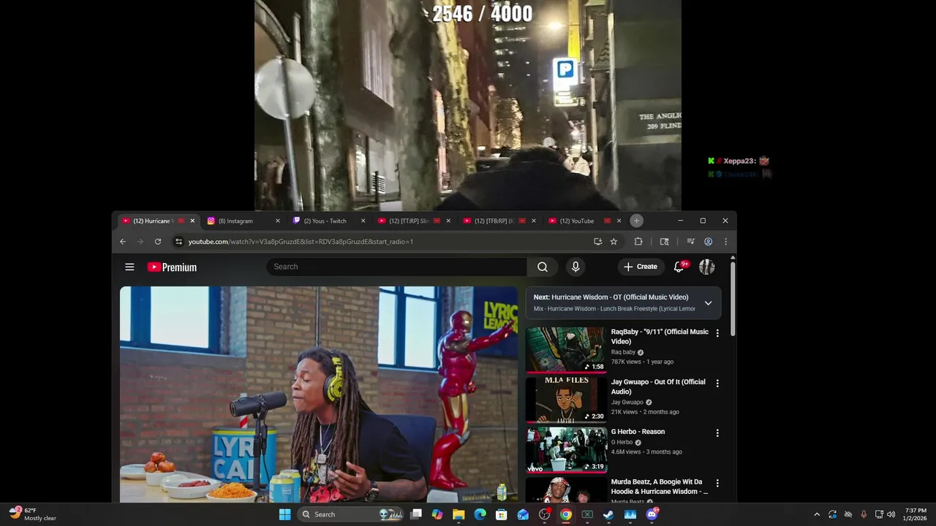Open Discord from the taskbar

pyautogui.click(x=652, y=514)
